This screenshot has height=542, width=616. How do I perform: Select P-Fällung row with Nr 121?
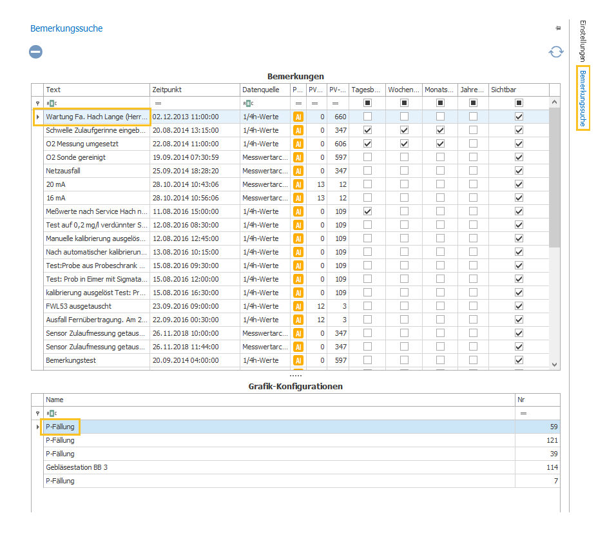coord(295,440)
